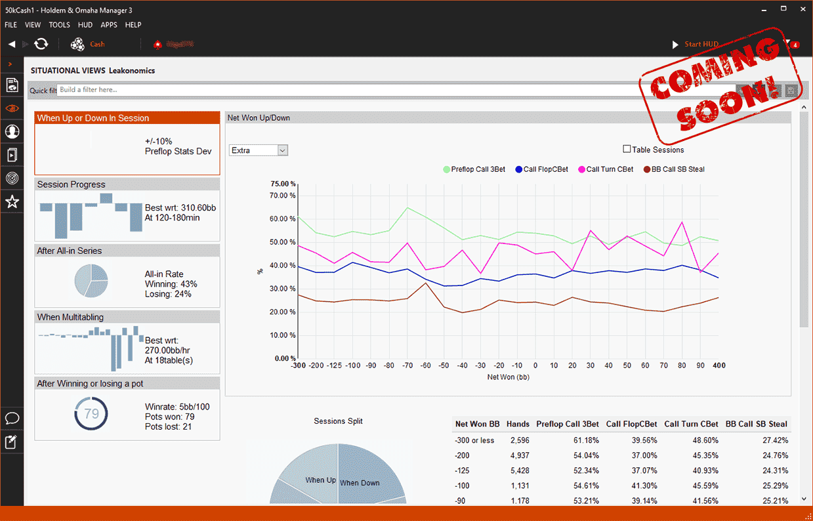Click the Start HUD button
The width and height of the screenshot is (813, 521).
point(696,44)
